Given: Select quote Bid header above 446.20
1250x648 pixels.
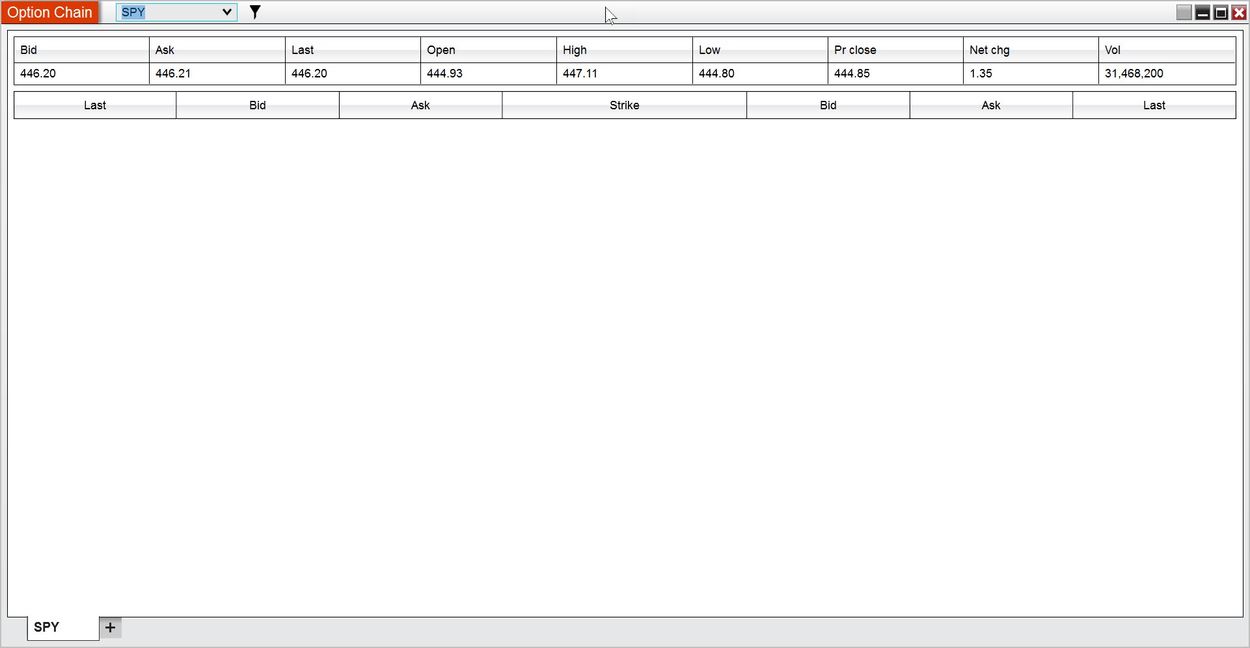Looking at the screenshot, I should coord(81,50).
